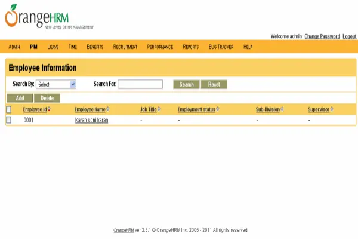Image resolution: width=358 pixels, height=239 pixels.
Task: Click sort icon next to Sub-Division
Action: pos(282,109)
